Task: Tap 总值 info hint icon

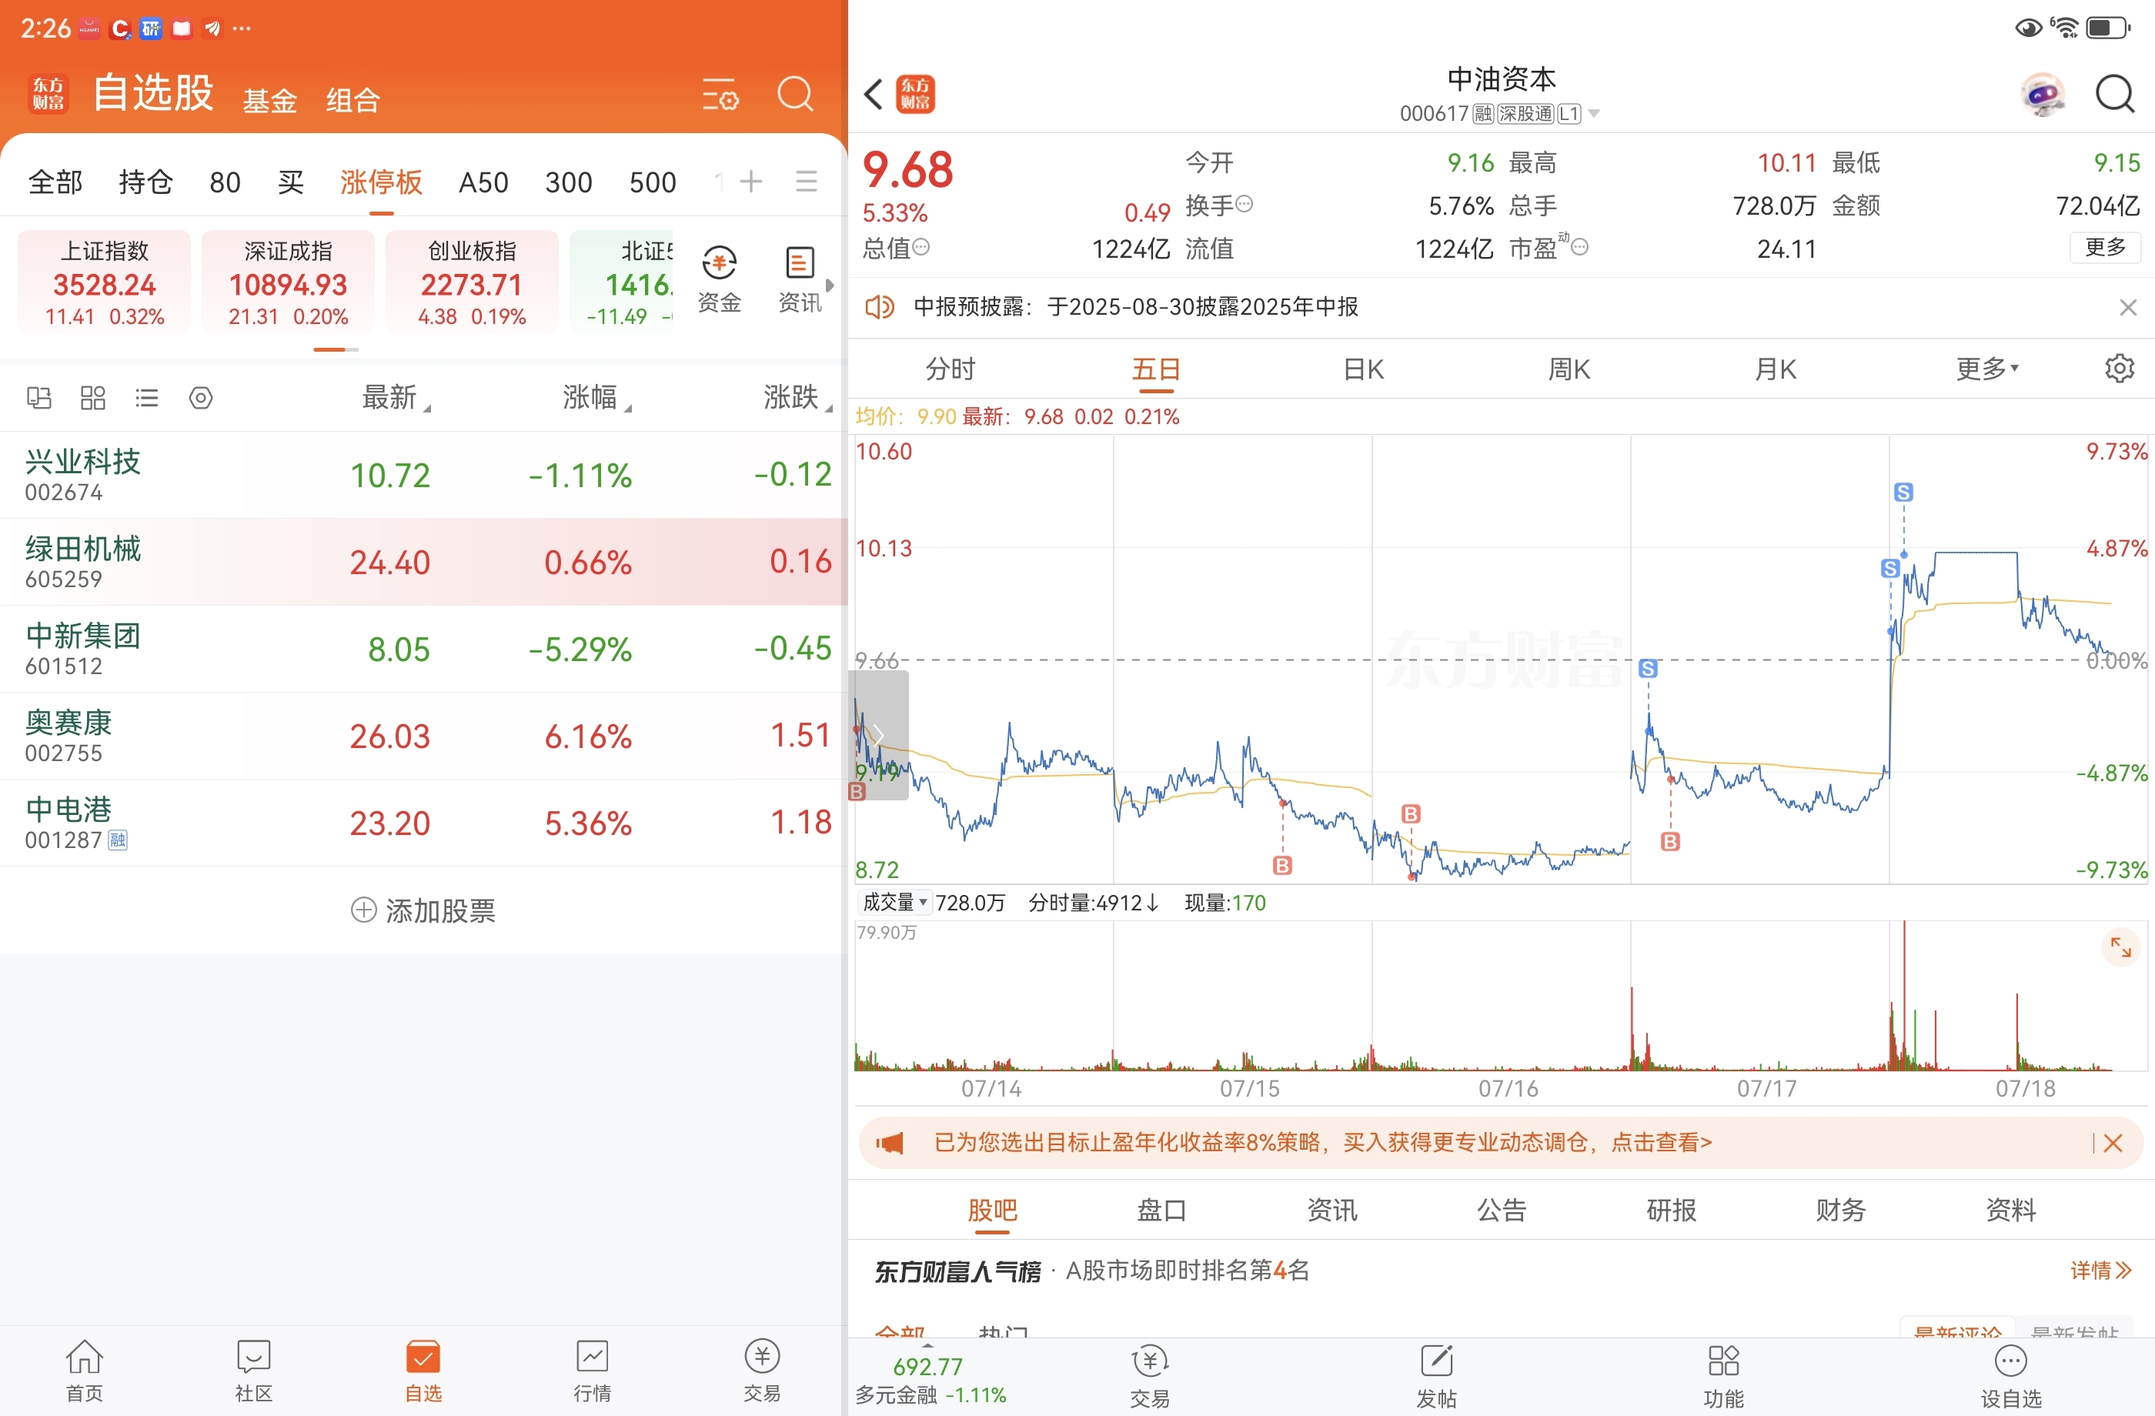Action: [920, 246]
